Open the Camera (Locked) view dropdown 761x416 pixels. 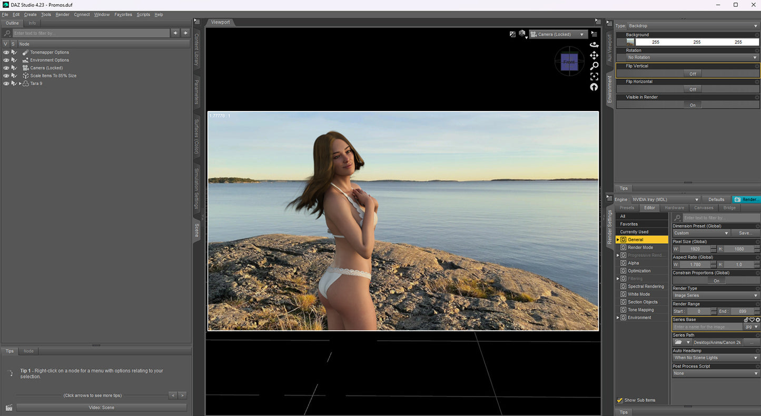559,34
